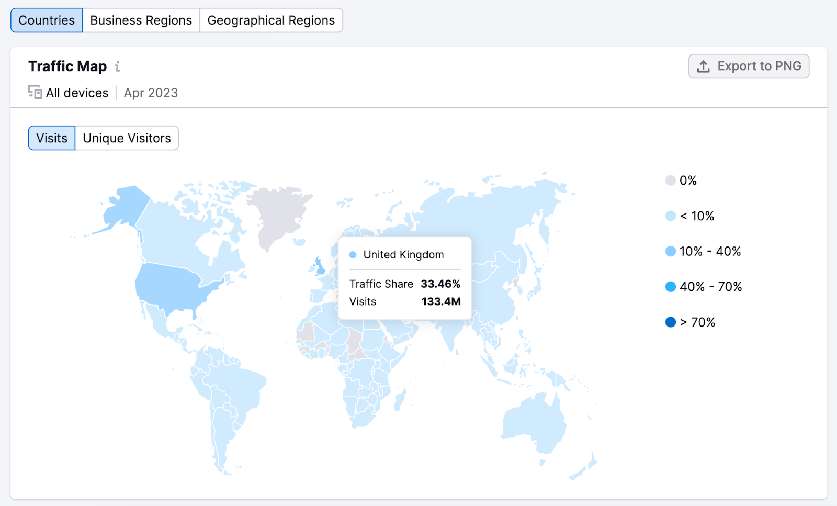837x506 pixels.
Task: Click the upload arrow icon in Export button
Action: click(704, 66)
